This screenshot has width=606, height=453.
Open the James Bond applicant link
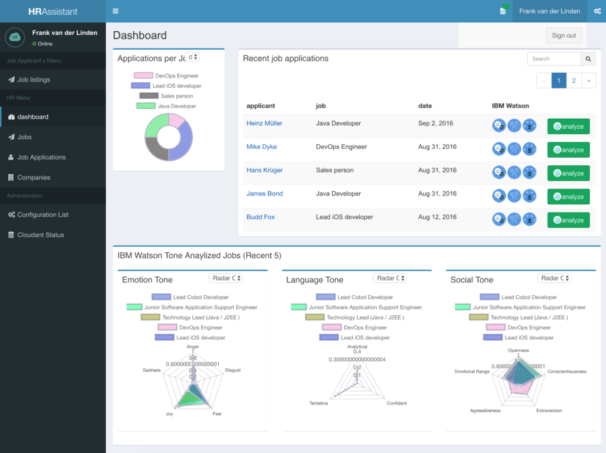point(265,194)
